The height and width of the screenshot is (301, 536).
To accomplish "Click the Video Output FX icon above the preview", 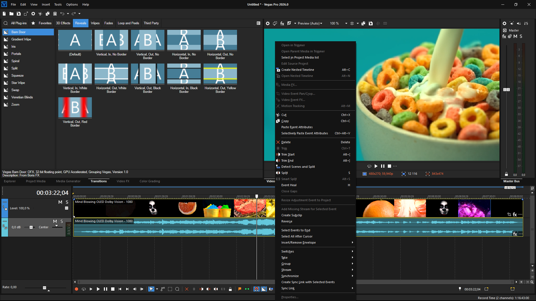I will pyautogui.click(x=282, y=23).
